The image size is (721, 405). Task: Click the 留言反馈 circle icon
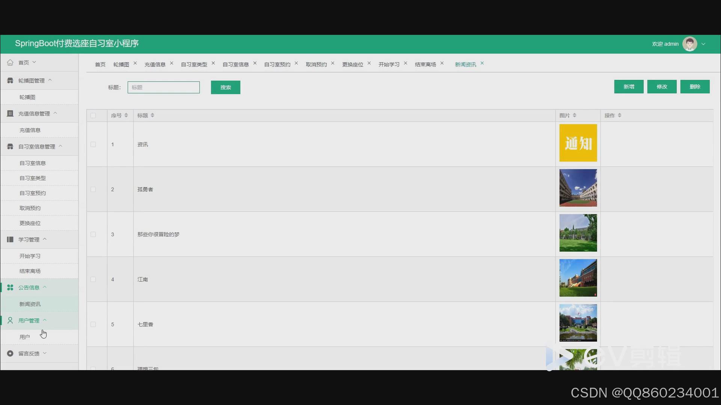point(10,354)
